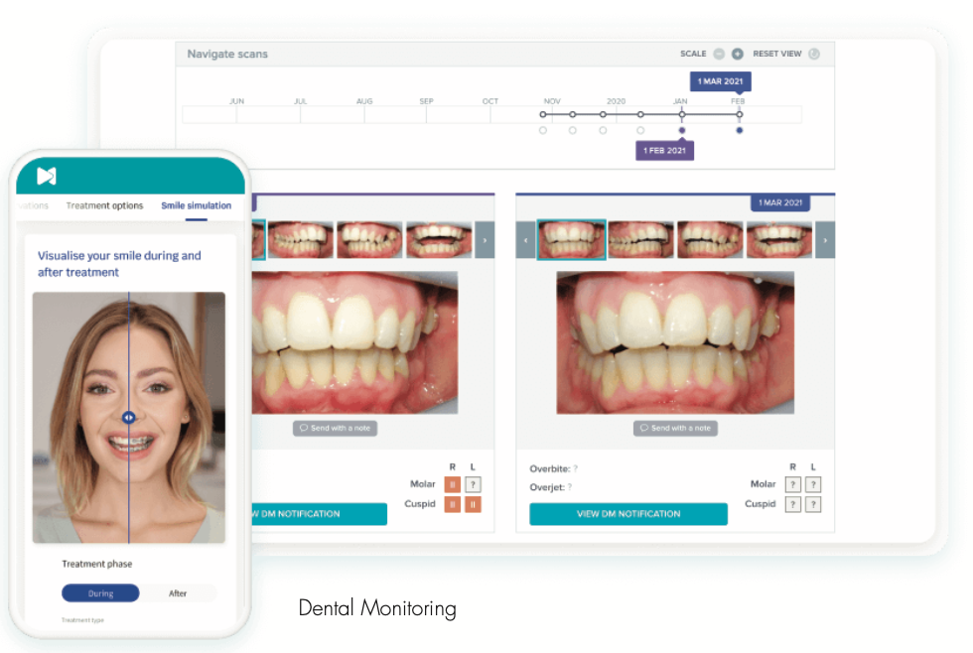Click Cuspid L question box in right panel

813,505
